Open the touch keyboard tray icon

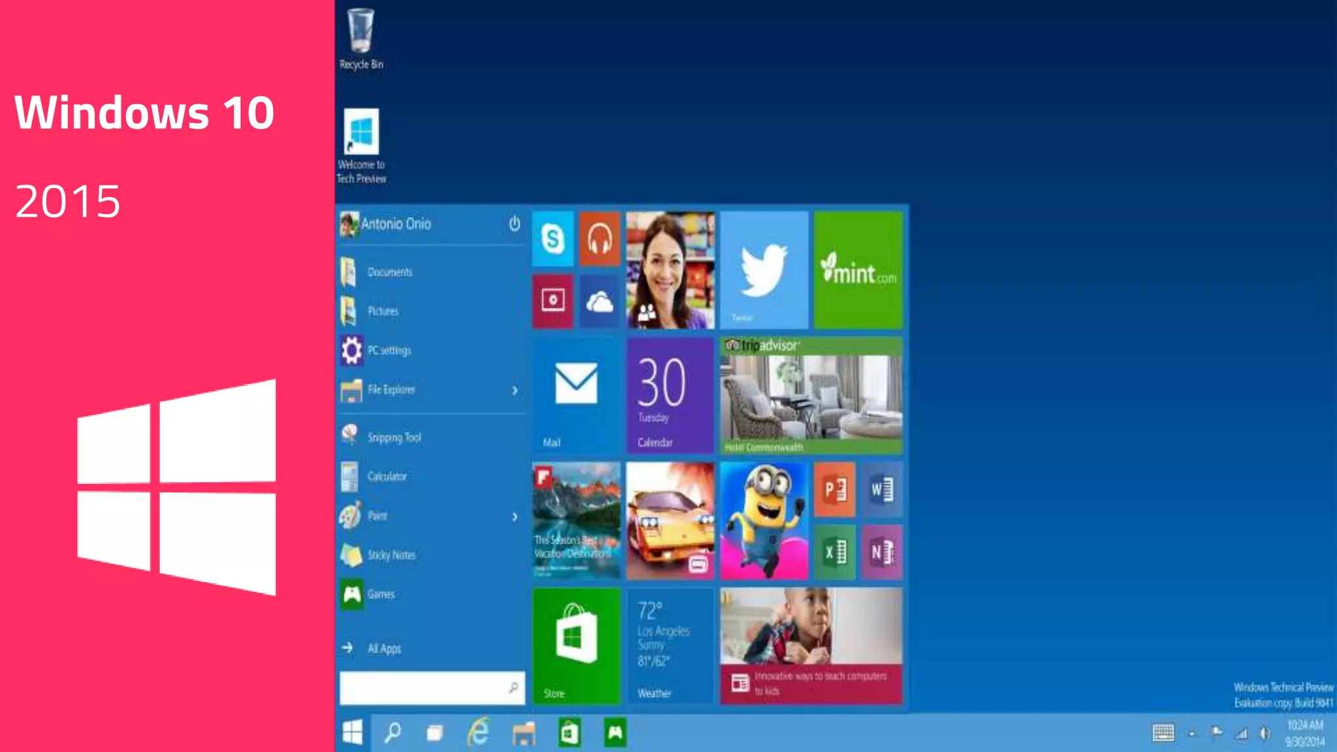[x=1163, y=733]
